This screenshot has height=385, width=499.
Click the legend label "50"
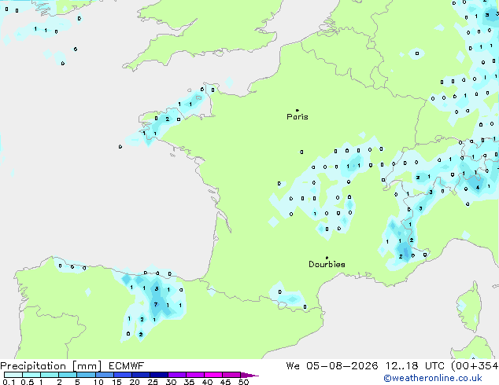tap(243, 382)
